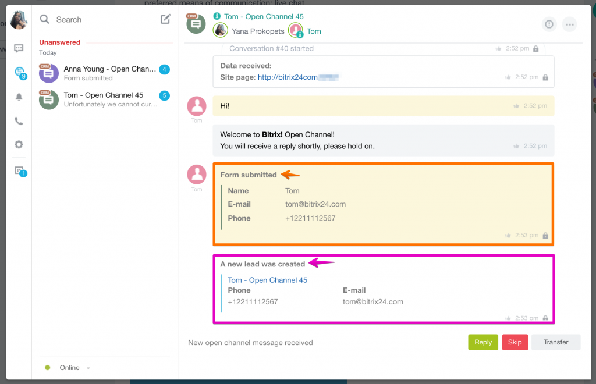Screen dimensions: 596x384
Task: Select Tom - Open Channel 45 conversation
Action: [x=105, y=99]
